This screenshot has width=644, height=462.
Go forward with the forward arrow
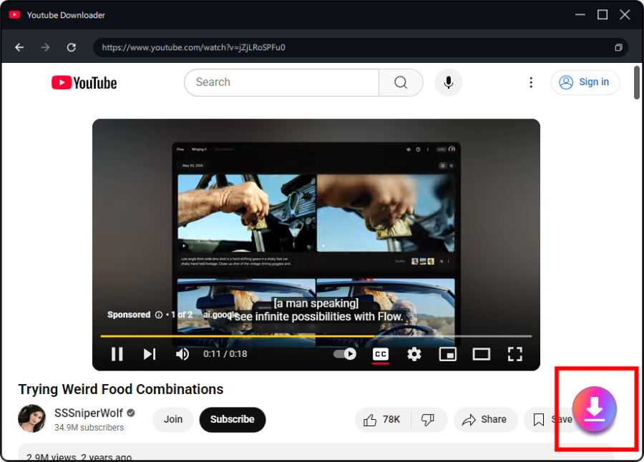click(45, 48)
